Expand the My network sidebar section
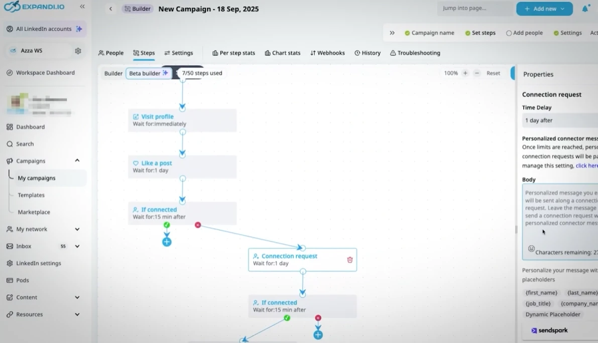This screenshot has height=343, width=598. (x=77, y=229)
